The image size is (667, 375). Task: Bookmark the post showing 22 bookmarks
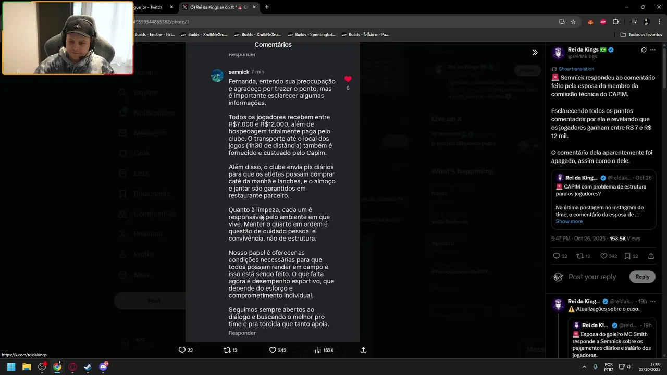click(x=631, y=256)
